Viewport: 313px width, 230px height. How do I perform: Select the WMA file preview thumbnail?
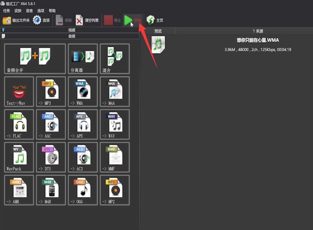158,44
